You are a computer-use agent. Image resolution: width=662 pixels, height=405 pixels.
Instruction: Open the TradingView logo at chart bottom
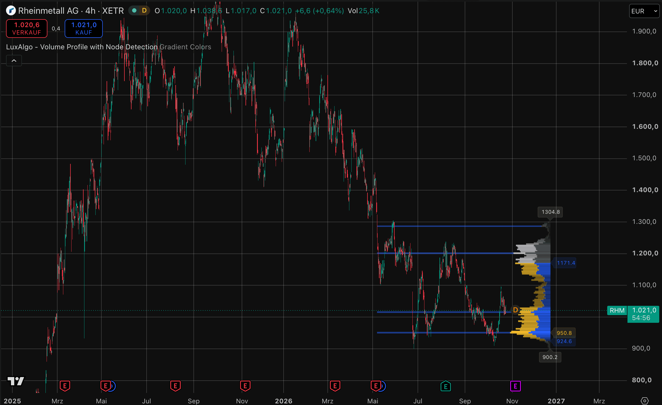(16, 381)
